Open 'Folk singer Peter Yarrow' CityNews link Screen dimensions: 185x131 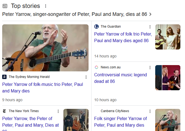point(121,122)
